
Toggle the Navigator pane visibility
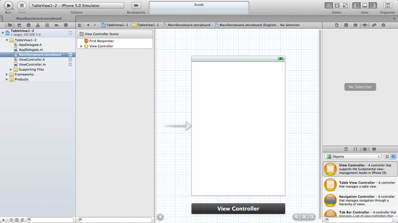[357, 5]
